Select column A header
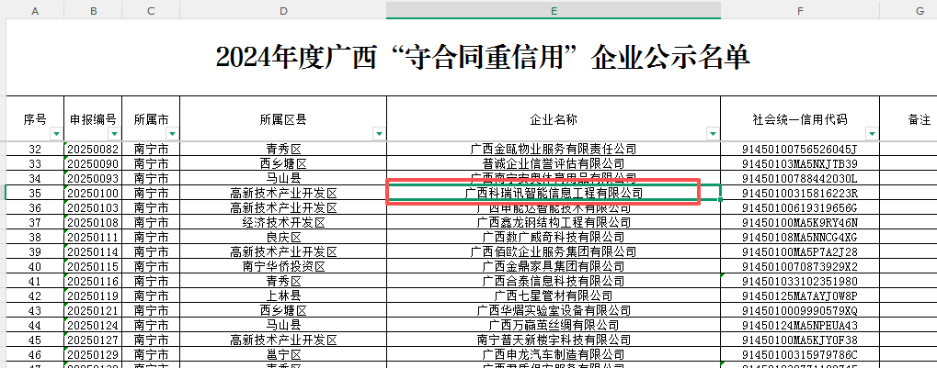Screen dimensions: 937x368 tap(35, 10)
